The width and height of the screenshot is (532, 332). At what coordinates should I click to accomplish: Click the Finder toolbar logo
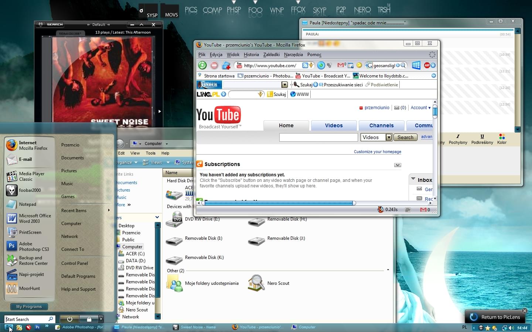pos(209,84)
